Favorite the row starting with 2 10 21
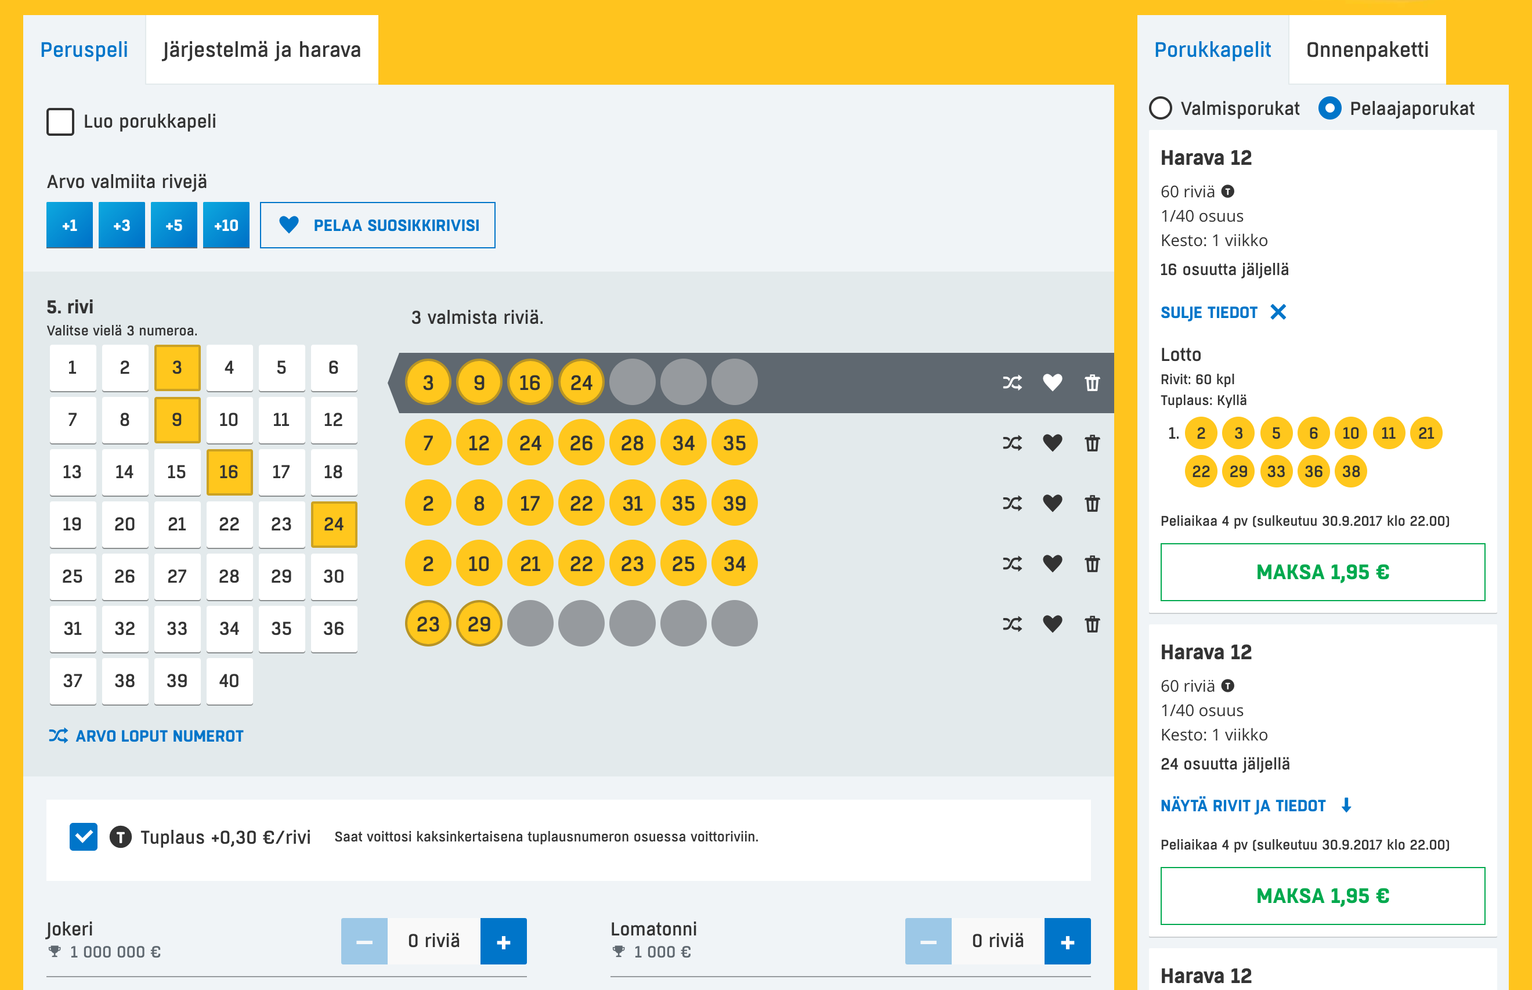Screen dimensions: 1532x990 (x=1052, y=564)
